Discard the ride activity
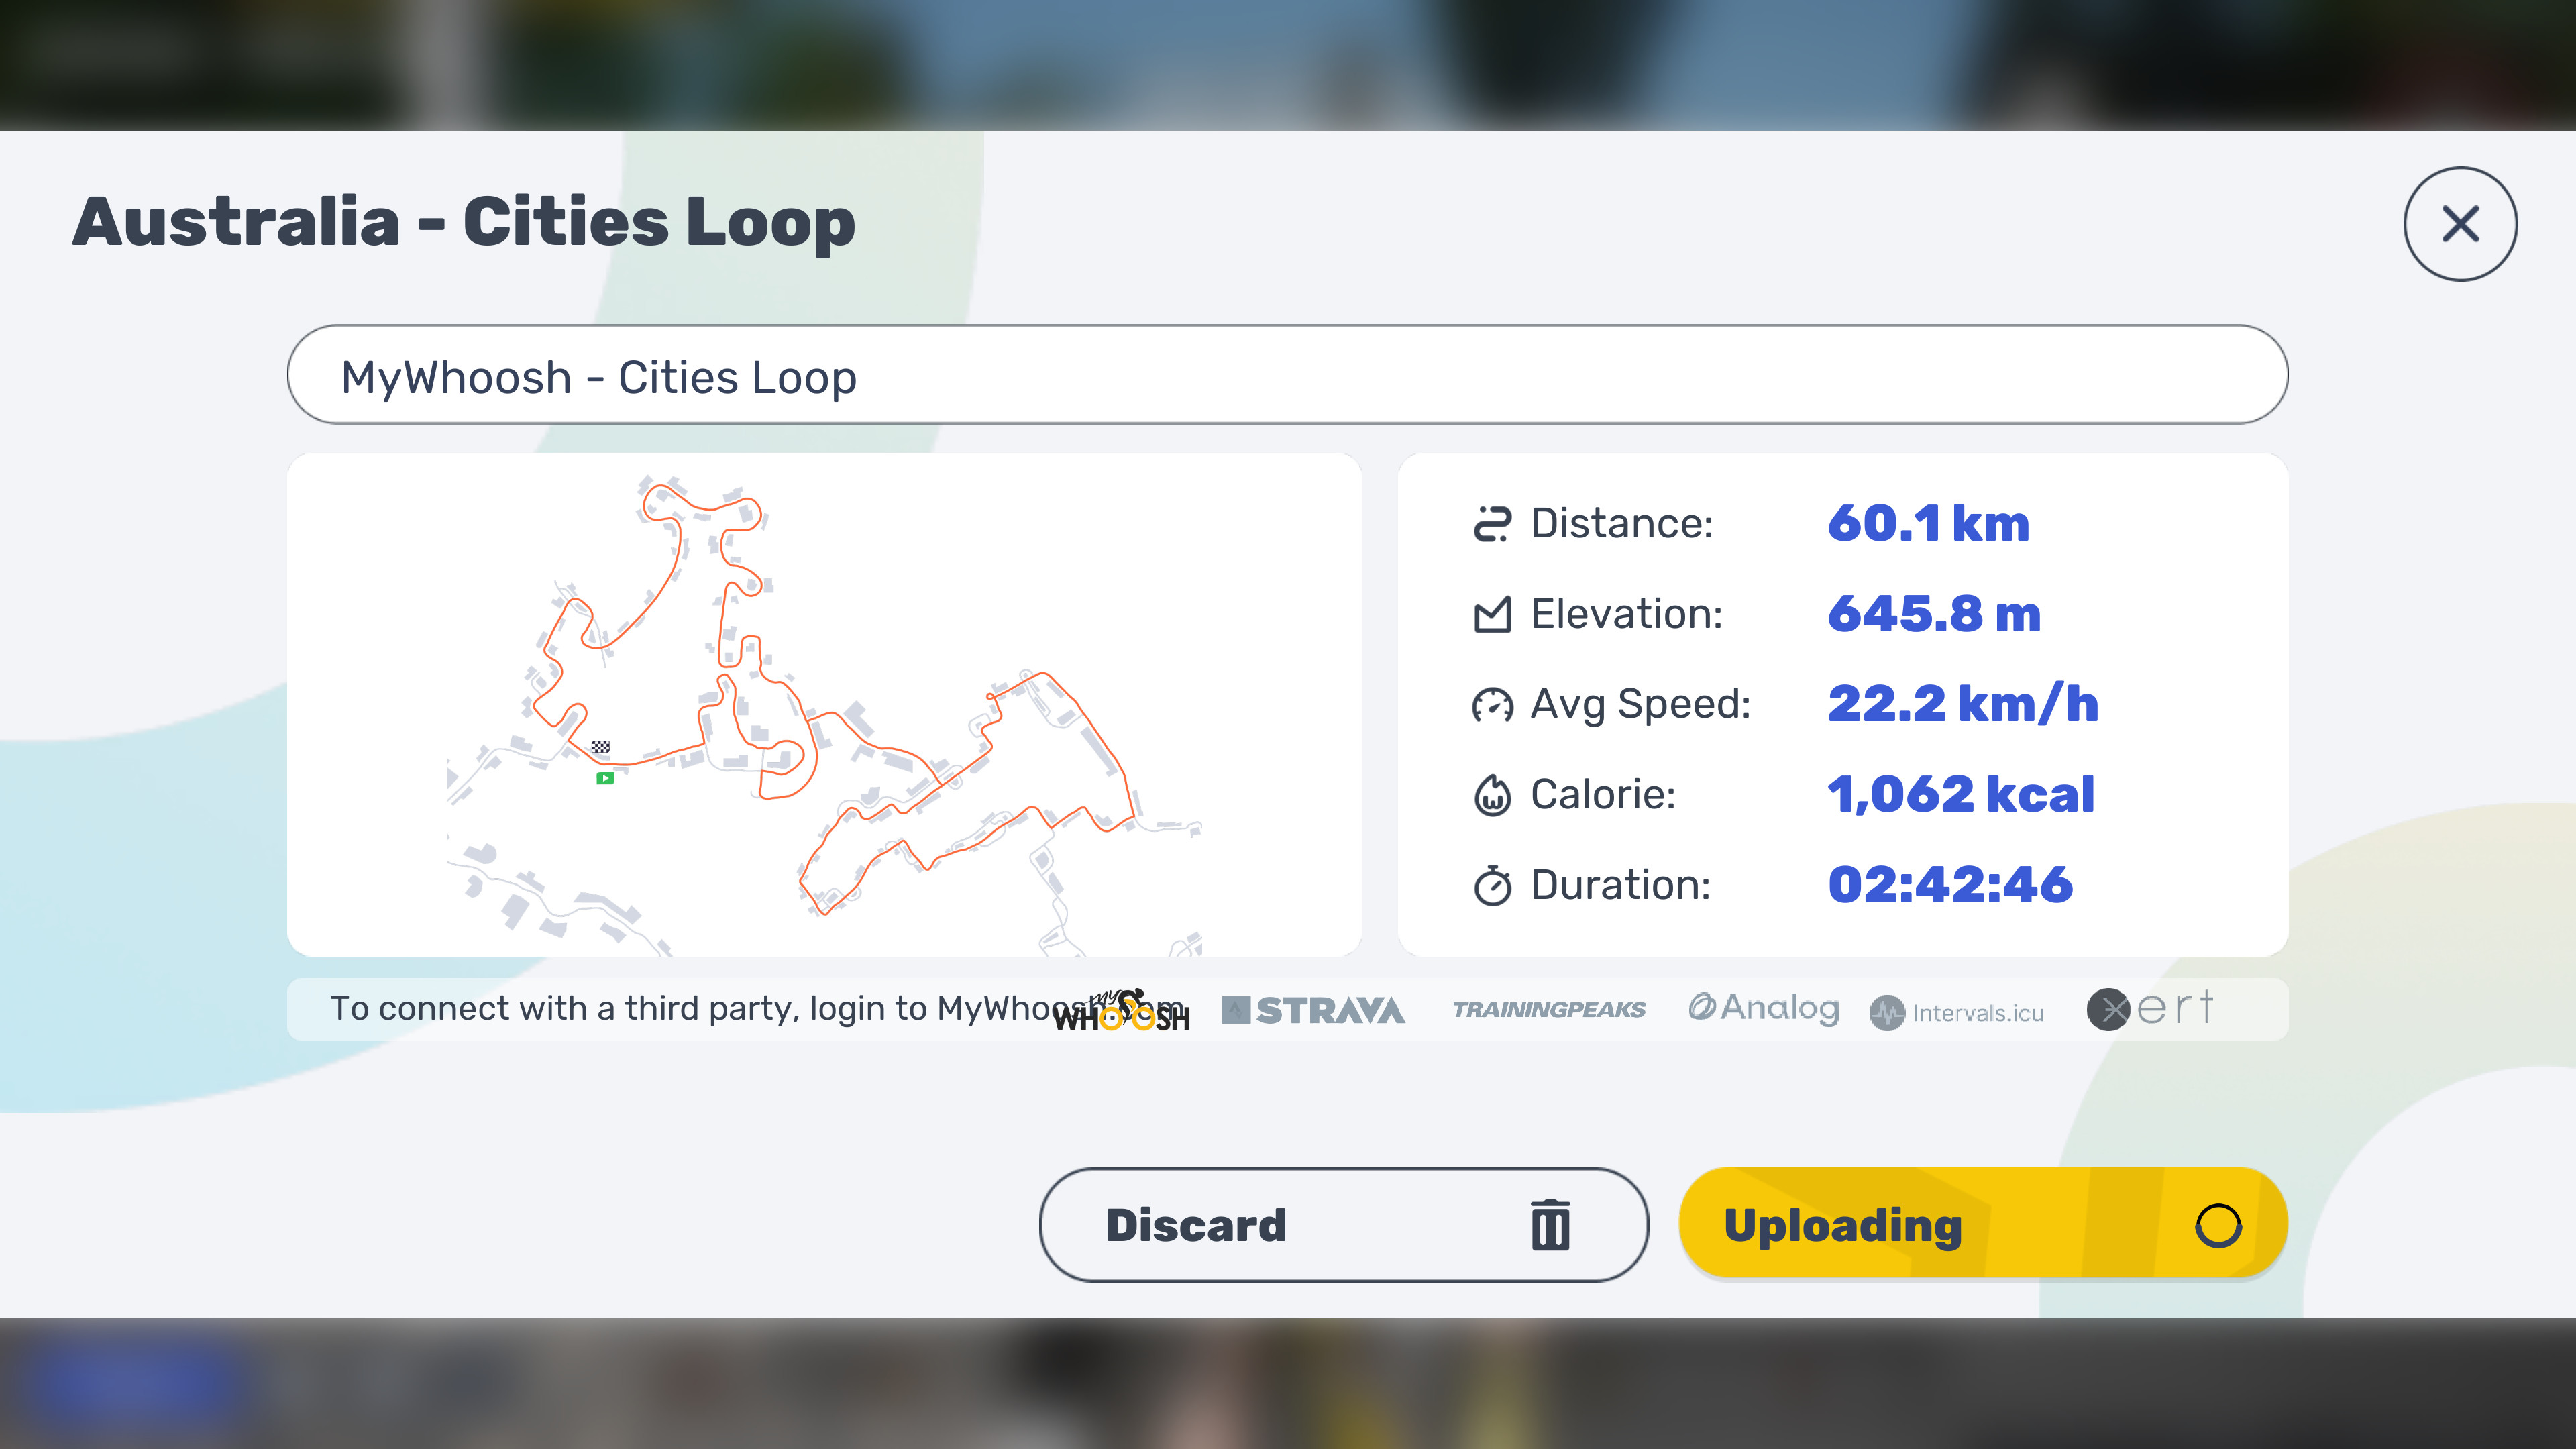The image size is (2576, 1449). pos(1343,1225)
